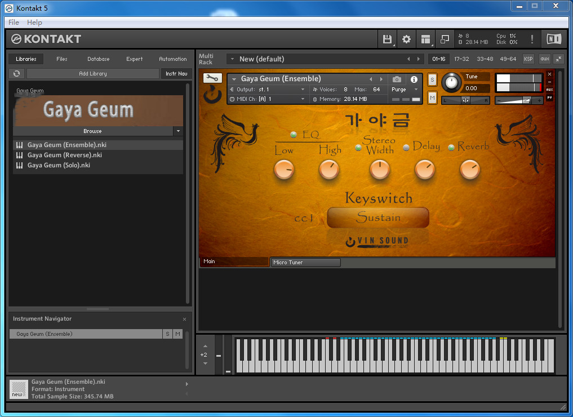
Task: Click the Instr Nav button
Action: coord(176,73)
